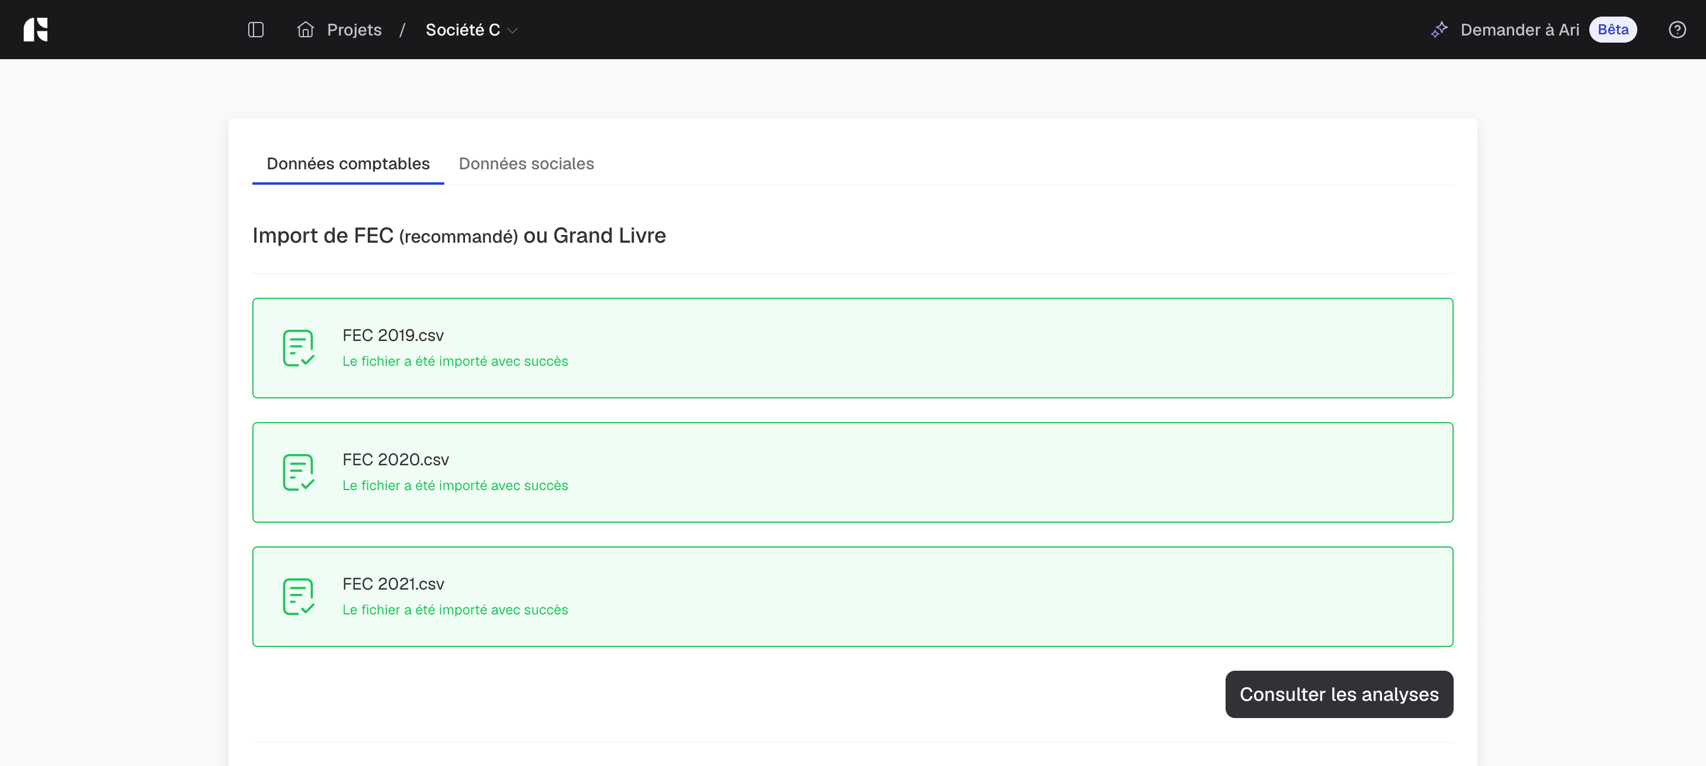Click the sparkle icon beside Demander à Ari

point(1439,30)
